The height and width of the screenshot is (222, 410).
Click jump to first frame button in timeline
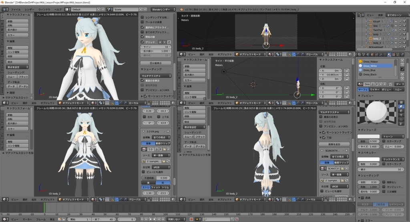[x=142, y=219]
